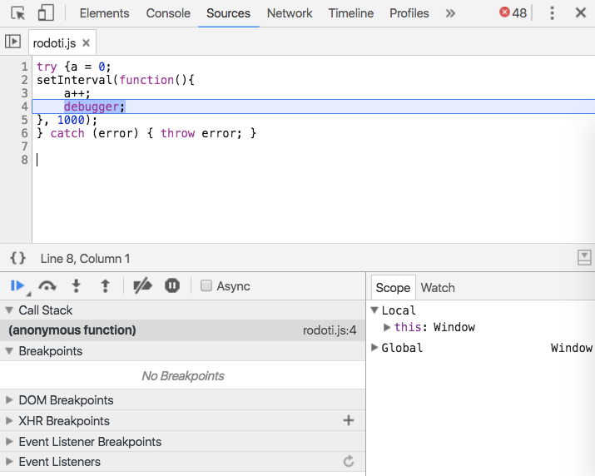
Task: Open the more tabs chevron menu
Action: pyautogui.click(x=450, y=13)
